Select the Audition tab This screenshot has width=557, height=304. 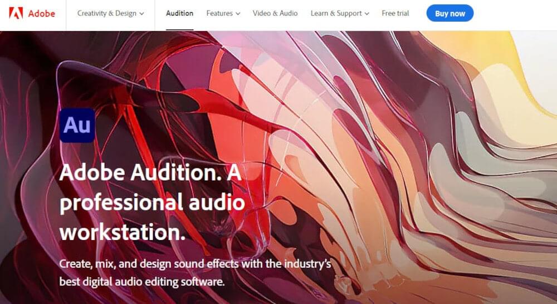click(x=180, y=13)
